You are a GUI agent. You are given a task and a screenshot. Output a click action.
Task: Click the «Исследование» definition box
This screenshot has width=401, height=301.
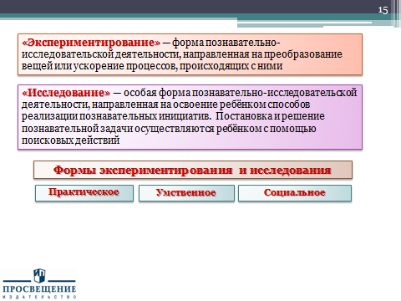point(190,117)
